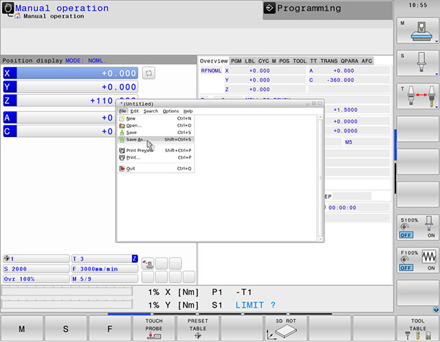Click the LIMIT ? text
This screenshot has width=440, height=342.
255,305
